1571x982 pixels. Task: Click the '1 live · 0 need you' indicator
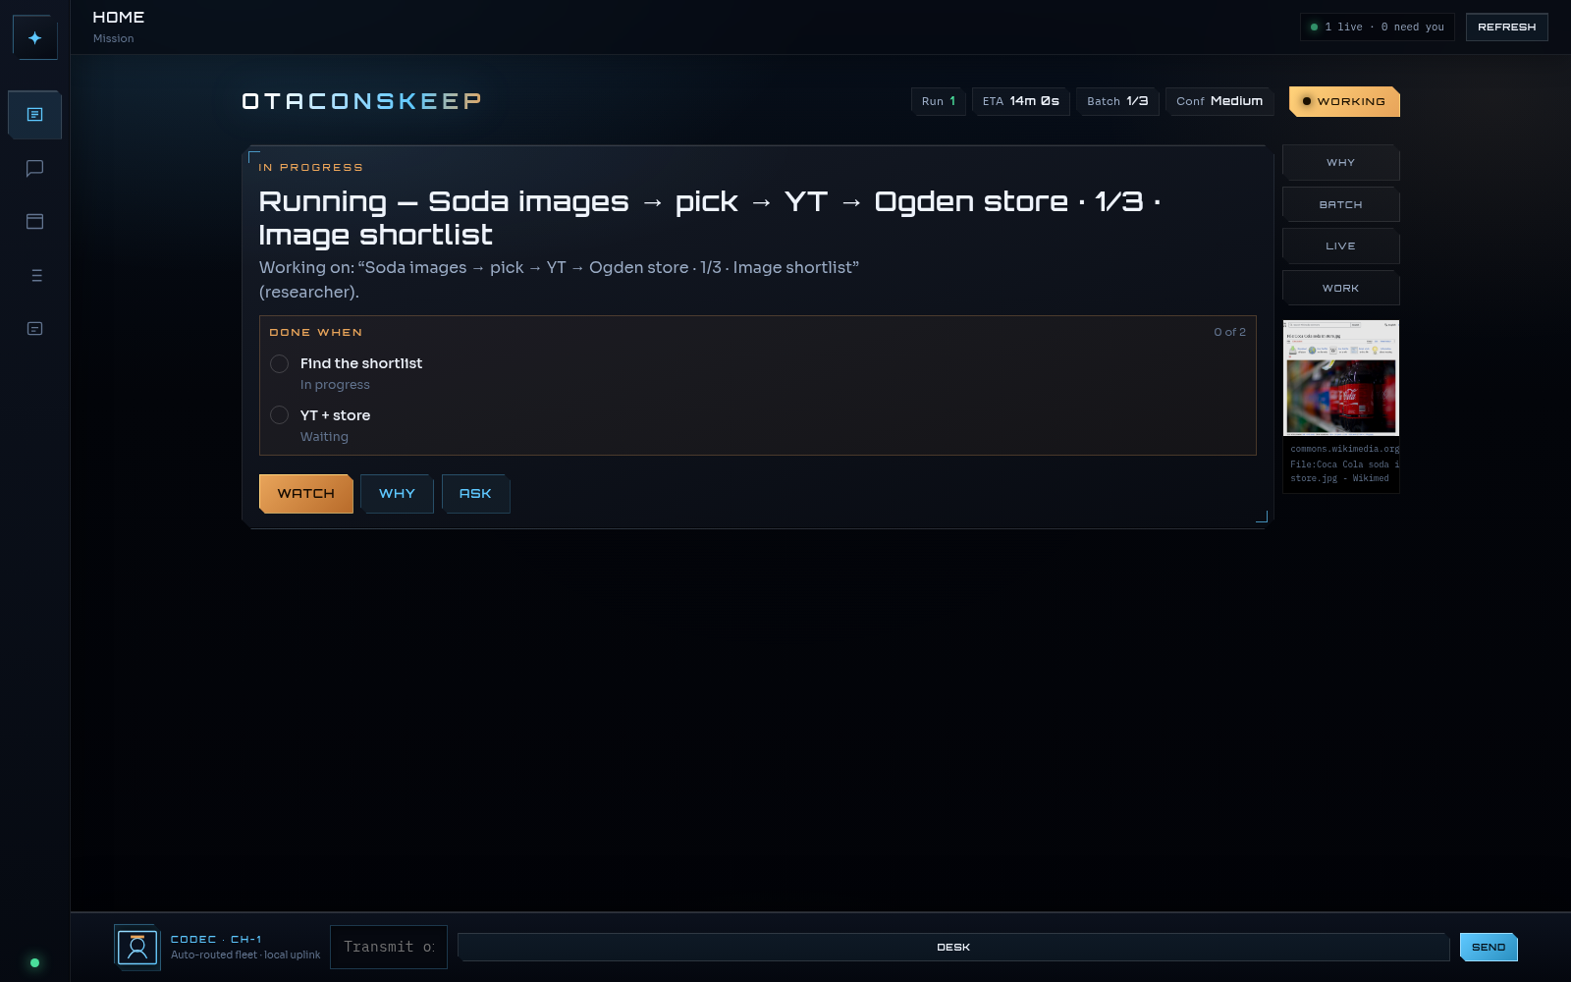[x=1378, y=27]
